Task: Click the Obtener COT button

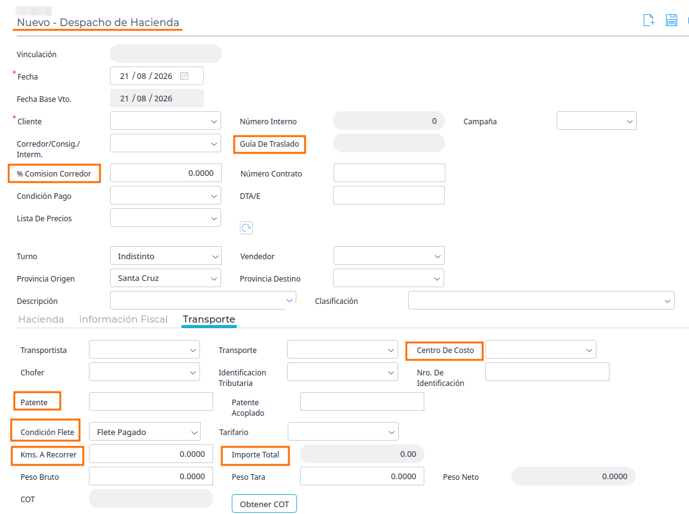Action: coord(264,504)
